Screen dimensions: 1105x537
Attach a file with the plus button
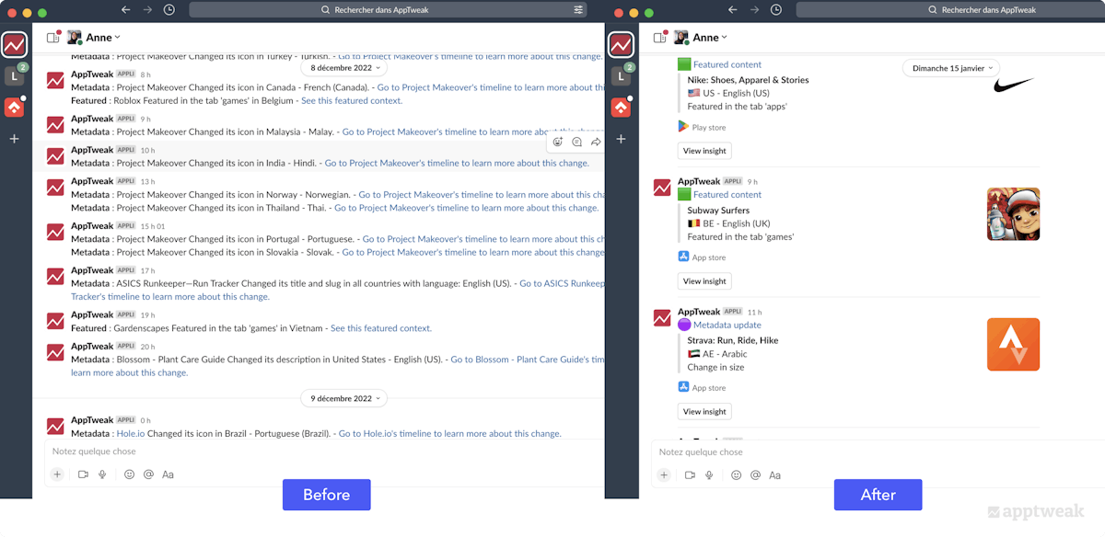pos(57,474)
